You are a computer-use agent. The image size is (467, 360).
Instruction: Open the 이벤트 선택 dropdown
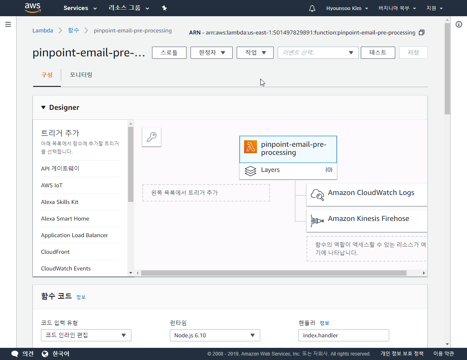[318, 53]
